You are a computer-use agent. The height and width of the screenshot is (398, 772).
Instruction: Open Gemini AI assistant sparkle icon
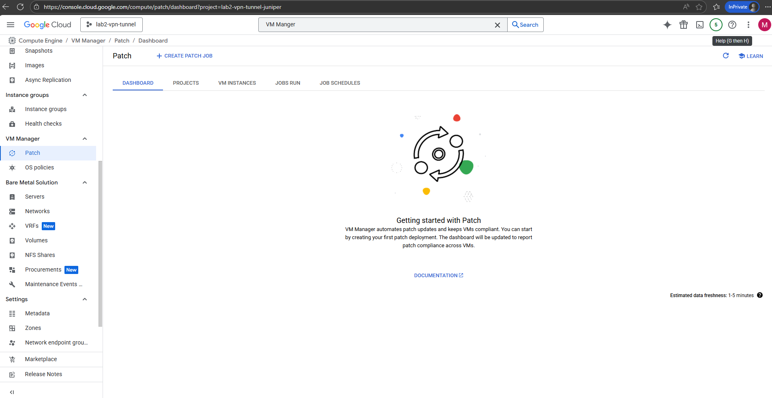point(667,25)
